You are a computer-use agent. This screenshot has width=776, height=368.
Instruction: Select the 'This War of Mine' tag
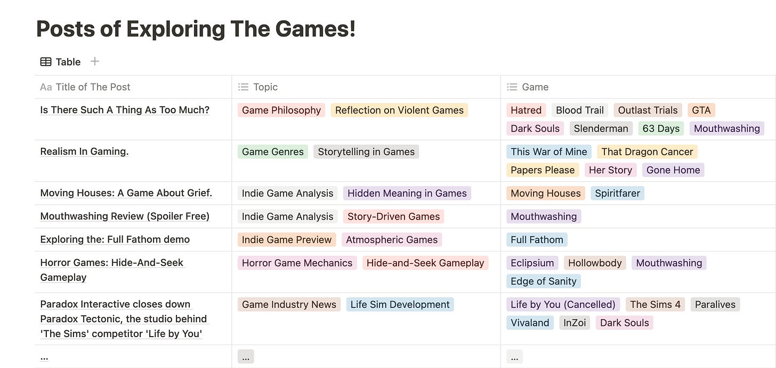(548, 152)
